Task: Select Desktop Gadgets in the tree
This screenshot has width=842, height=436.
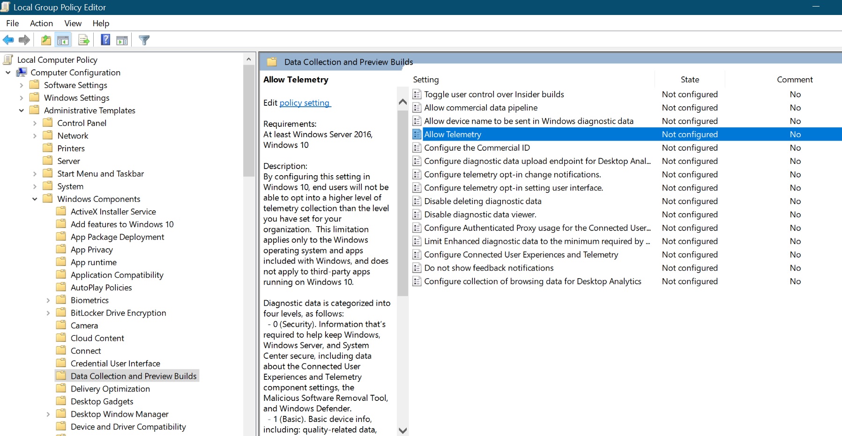Action: coord(102,401)
